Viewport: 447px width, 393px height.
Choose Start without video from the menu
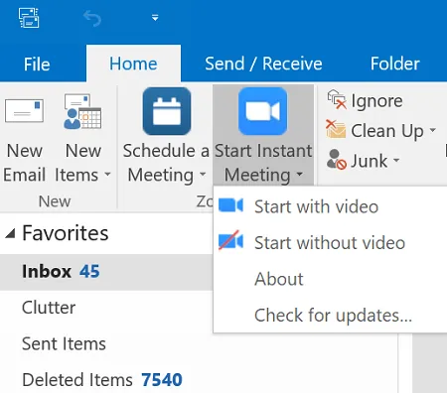click(x=330, y=243)
